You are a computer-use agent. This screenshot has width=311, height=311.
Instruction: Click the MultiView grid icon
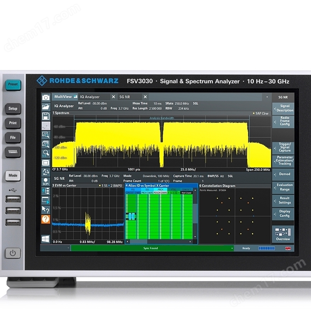pos(76,97)
